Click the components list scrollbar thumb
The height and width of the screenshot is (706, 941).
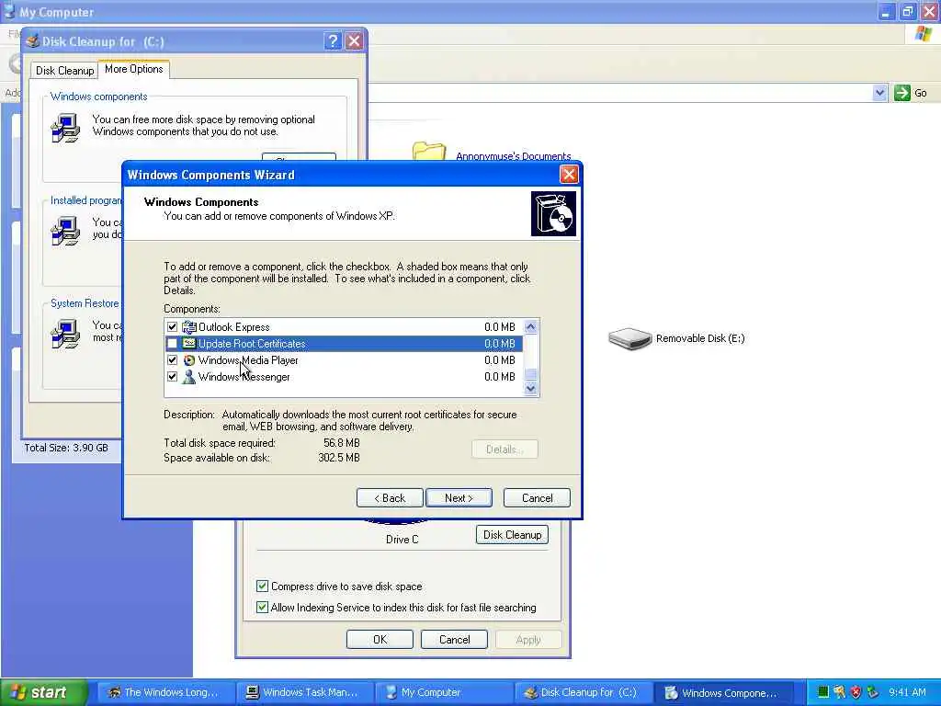(x=530, y=375)
